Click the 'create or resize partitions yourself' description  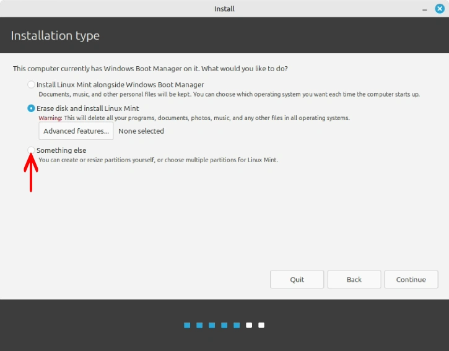coord(159,160)
